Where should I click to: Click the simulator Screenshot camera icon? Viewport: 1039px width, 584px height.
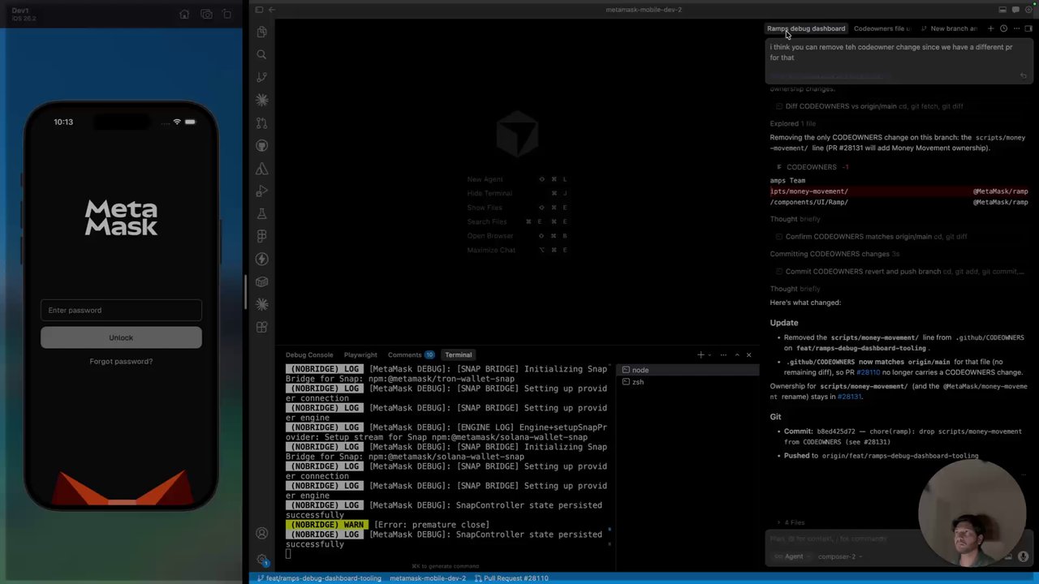pos(206,14)
